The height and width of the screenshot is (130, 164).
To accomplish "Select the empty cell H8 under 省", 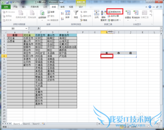I will 107,56.
